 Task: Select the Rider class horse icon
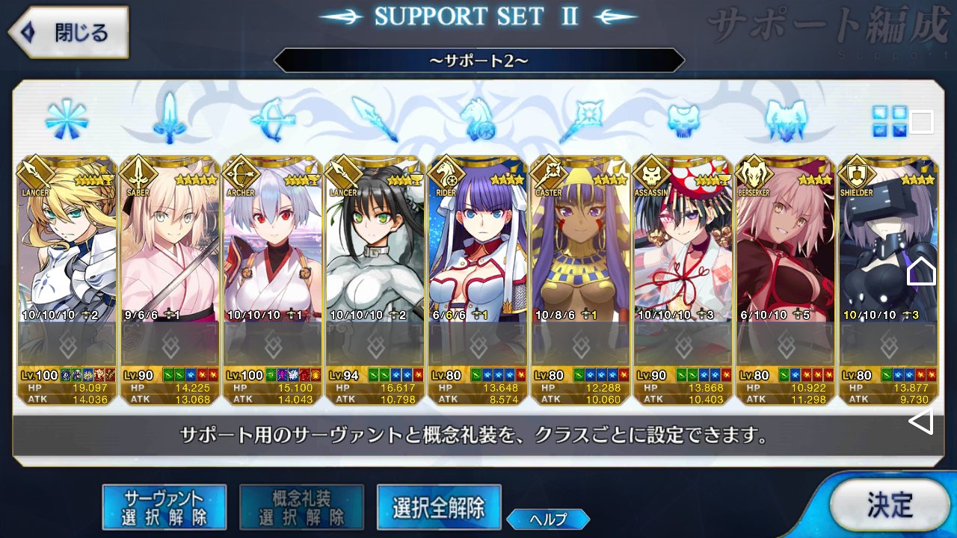pos(476,119)
